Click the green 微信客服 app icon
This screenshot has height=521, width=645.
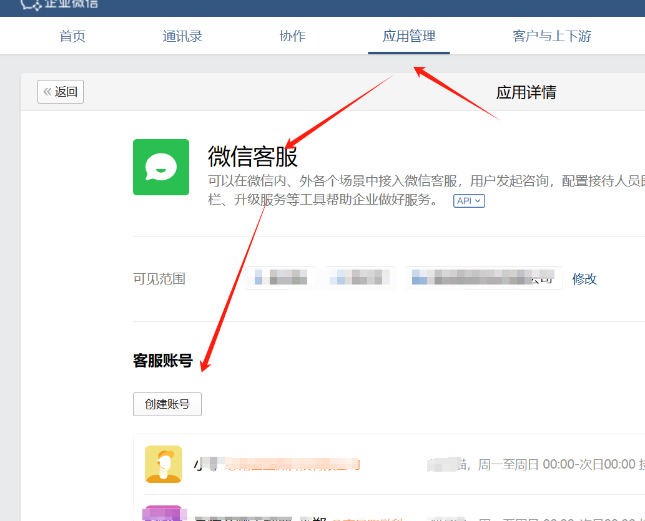tap(161, 167)
